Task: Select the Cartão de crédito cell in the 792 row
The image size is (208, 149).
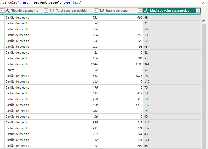Action: pos(27,17)
